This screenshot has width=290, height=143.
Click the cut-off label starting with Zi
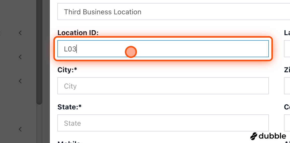pos(287,70)
